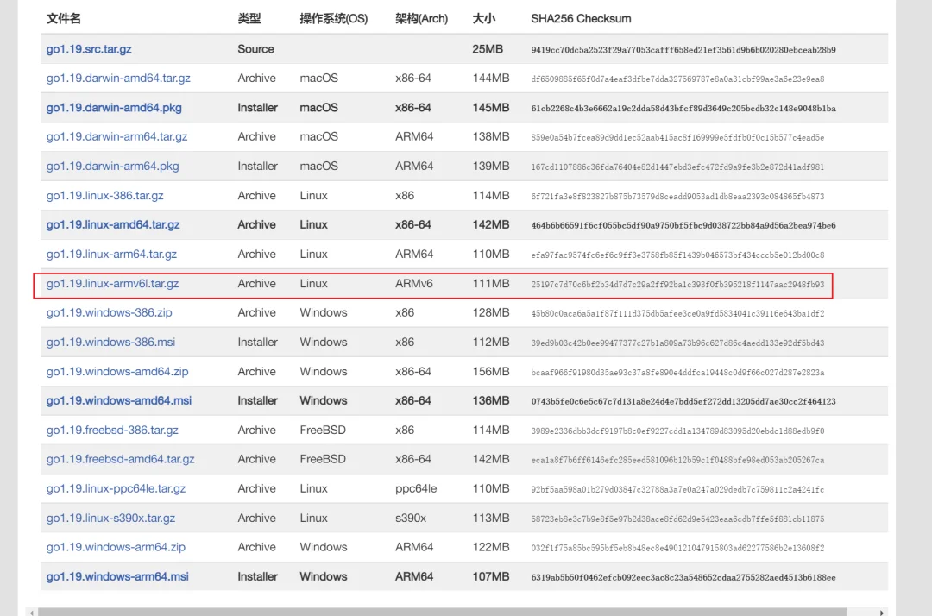Click the 25MB size cell

pos(488,49)
